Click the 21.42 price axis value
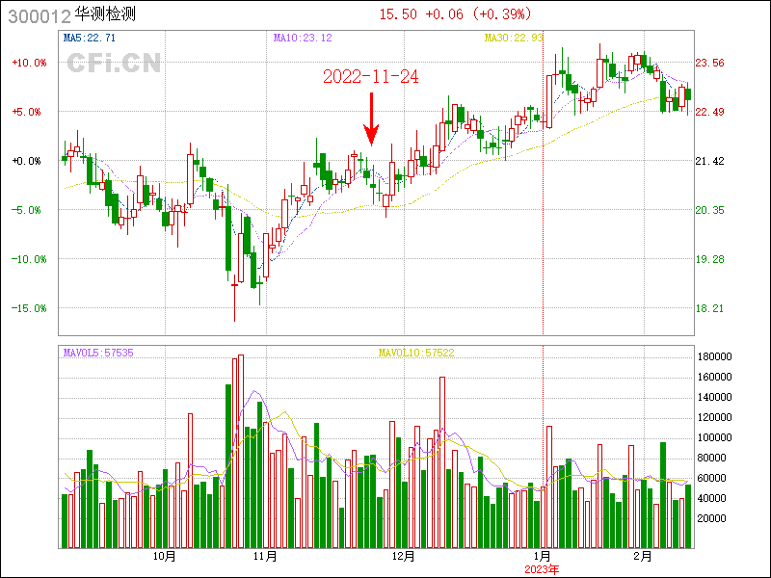771x578 pixels. [709, 161]
